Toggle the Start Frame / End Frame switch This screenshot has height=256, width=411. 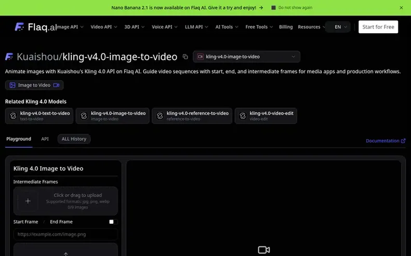tap(113, 222)
